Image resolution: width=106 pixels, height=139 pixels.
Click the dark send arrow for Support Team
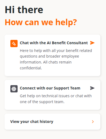[92, 88]
